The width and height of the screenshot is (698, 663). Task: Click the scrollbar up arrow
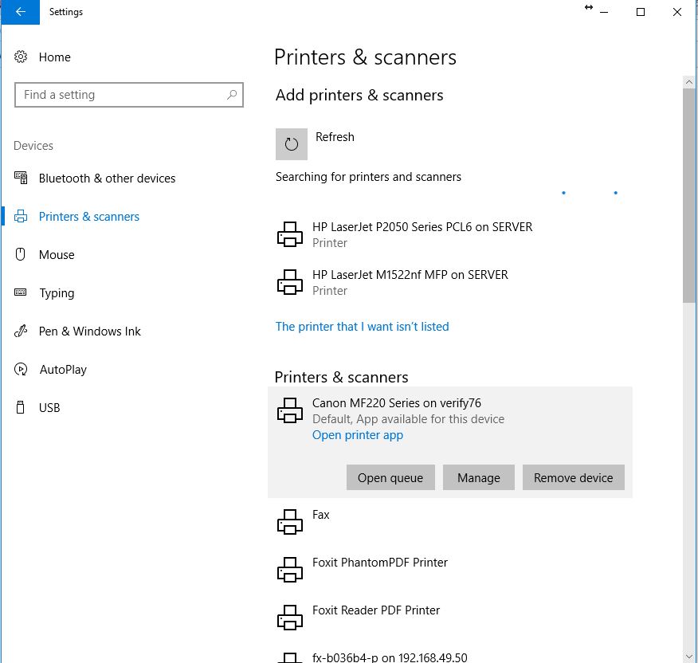point(689,82)
